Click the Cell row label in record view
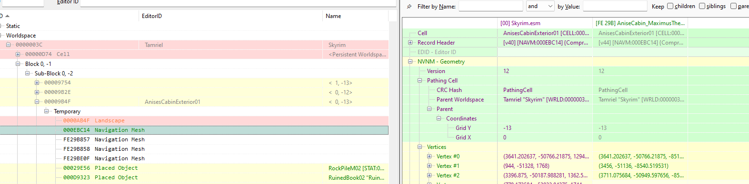The height and width of the screenshot is (184, 749). tap(422, 33)
